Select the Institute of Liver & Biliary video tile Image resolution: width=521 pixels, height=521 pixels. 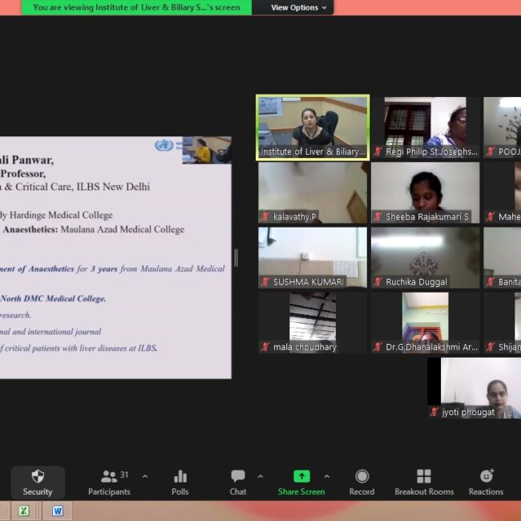click(x=312, y=127)
